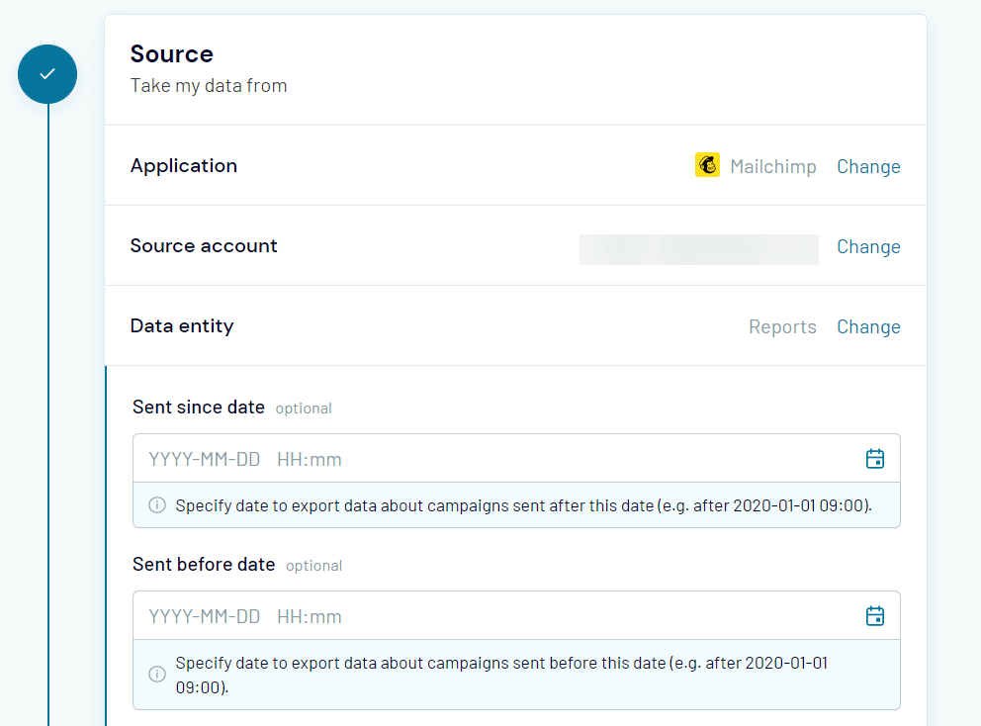This screenshot has height=726, width=981.
Task: Focus the Sent since date input field
Action: pos(516,459)
